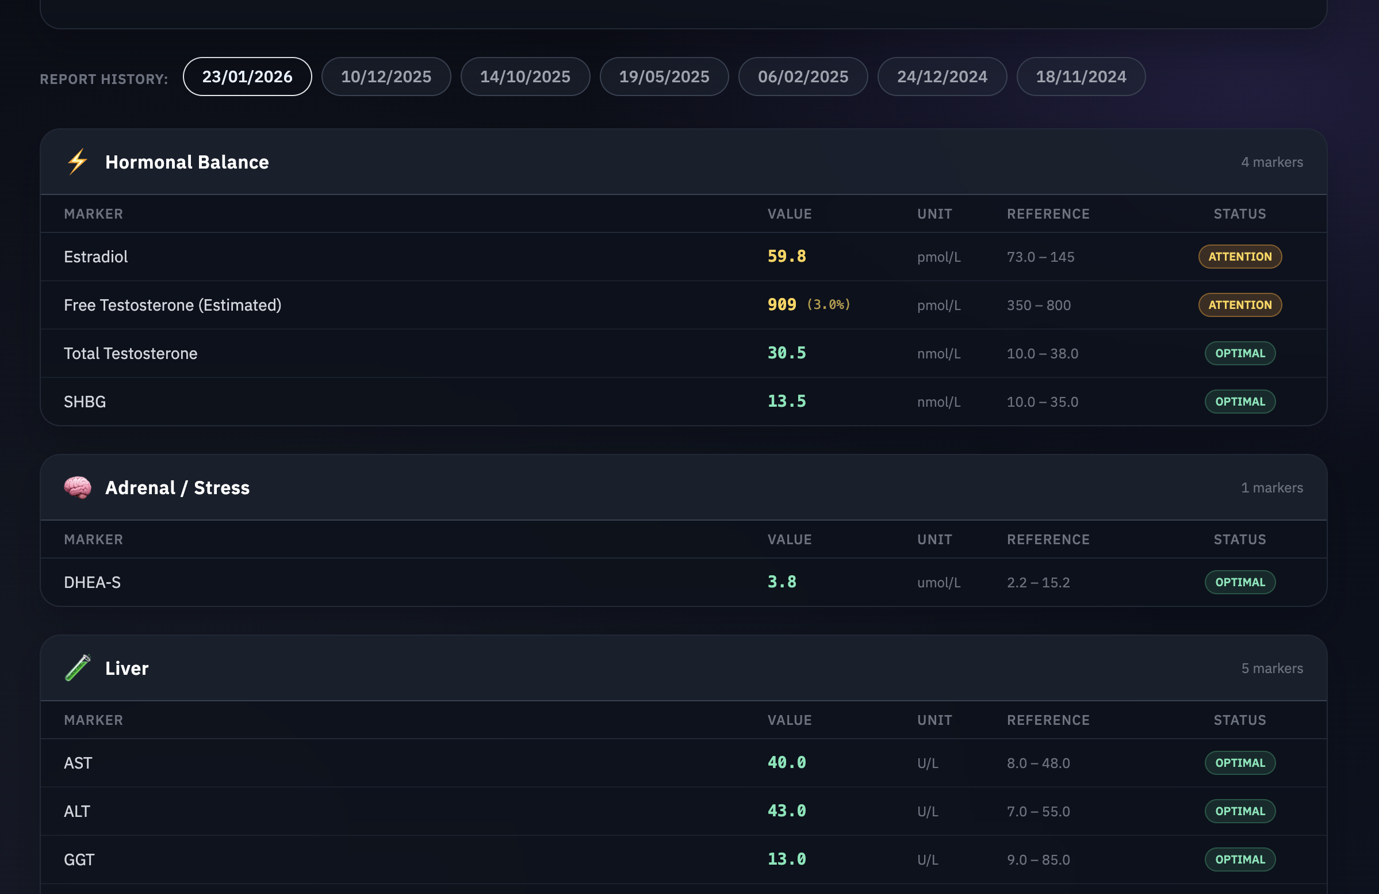Select the 23/01/2026 report
The width and height of the screenshot is (1379, 894).
pyautogui.click(x=247, y=77)
